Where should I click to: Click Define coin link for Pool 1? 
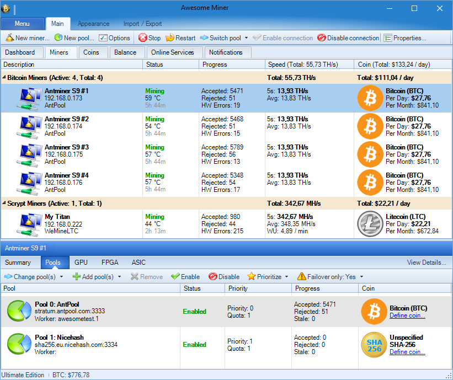click(407, 352)
